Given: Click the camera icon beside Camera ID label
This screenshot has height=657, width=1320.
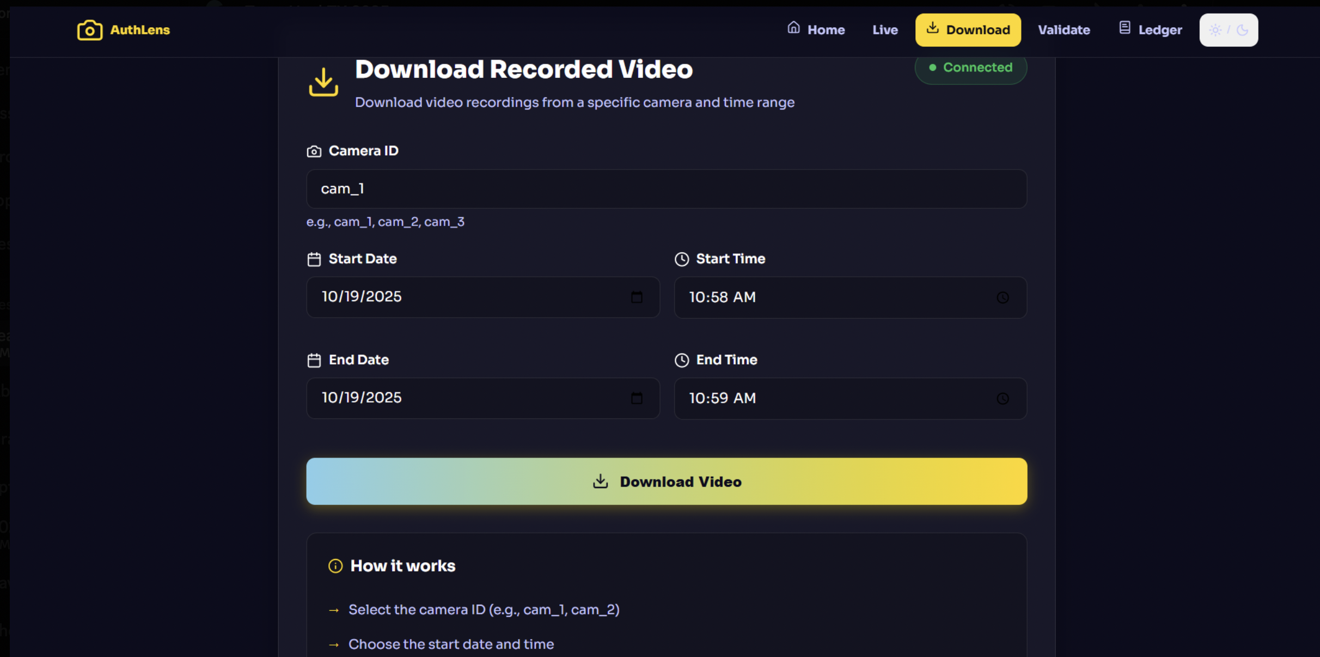Looking at the screenshot, I should point(314,151).
